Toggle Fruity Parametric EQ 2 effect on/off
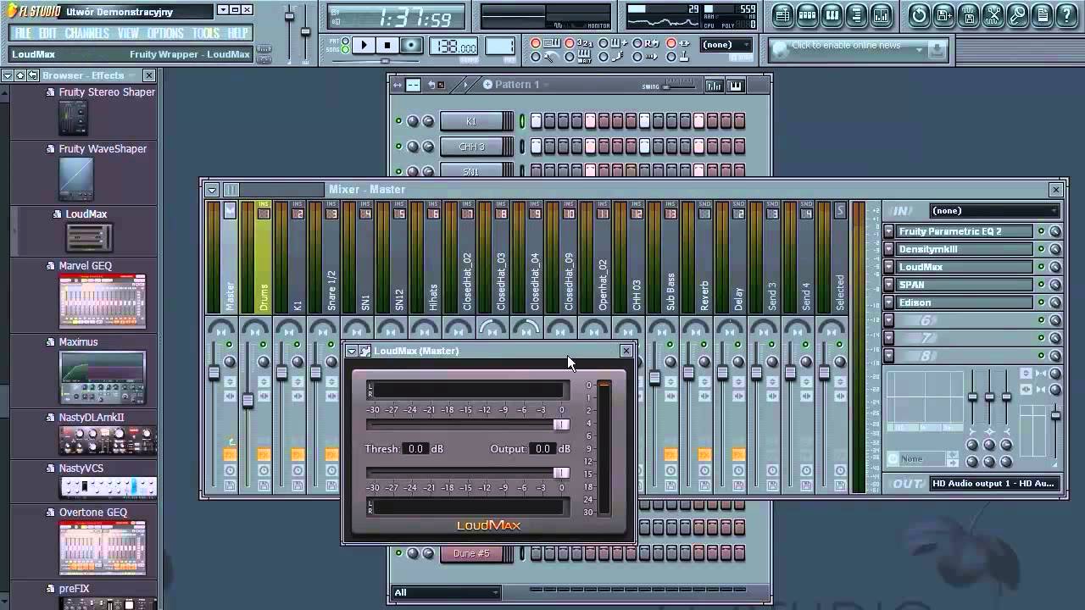The height and width of the screenshot is (610, 1085). point(1041,231)
